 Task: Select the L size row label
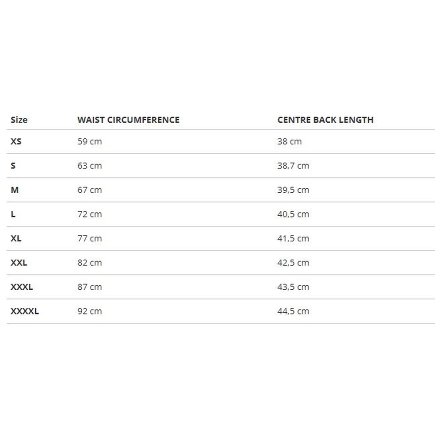pos(13,214)
